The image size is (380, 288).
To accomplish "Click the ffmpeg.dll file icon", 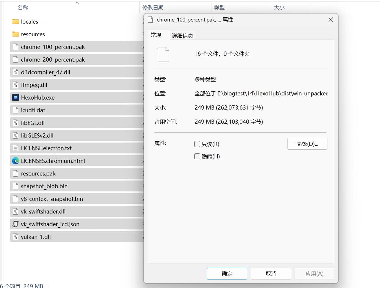I will [16, 85].
